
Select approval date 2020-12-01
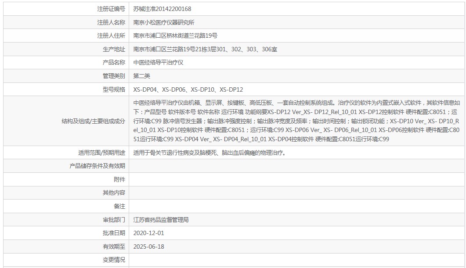point(148,233)
